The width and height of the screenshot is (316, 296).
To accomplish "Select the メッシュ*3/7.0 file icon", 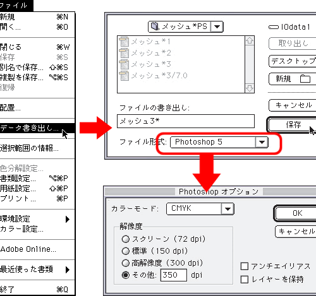I will 124,76.
